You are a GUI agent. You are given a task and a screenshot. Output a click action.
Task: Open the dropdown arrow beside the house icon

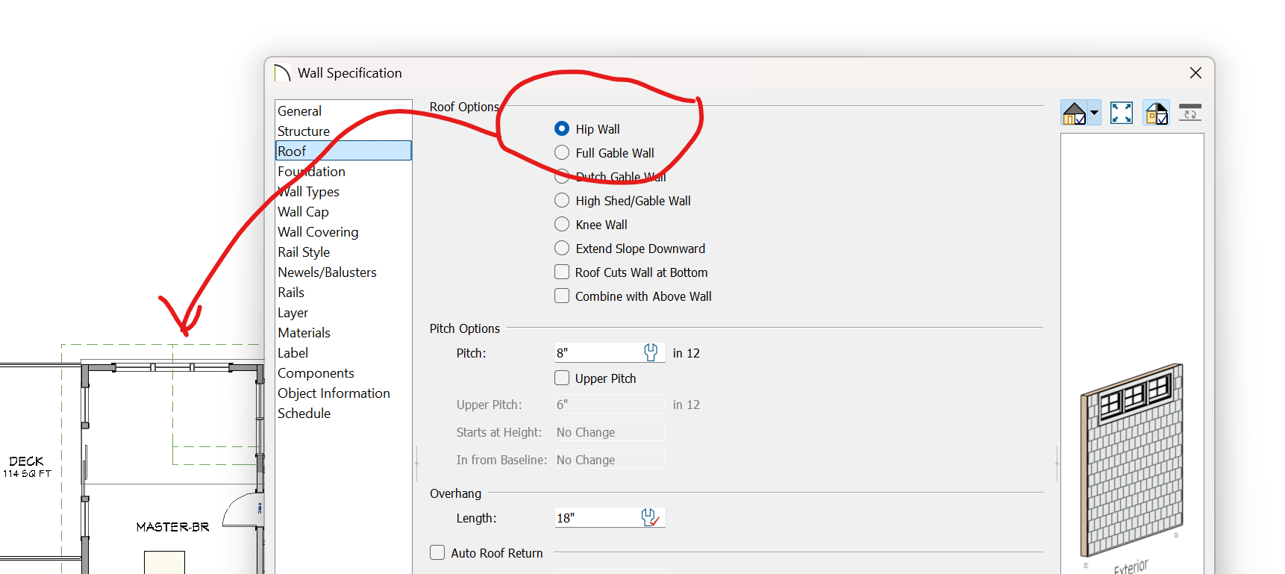point(1094,113)
